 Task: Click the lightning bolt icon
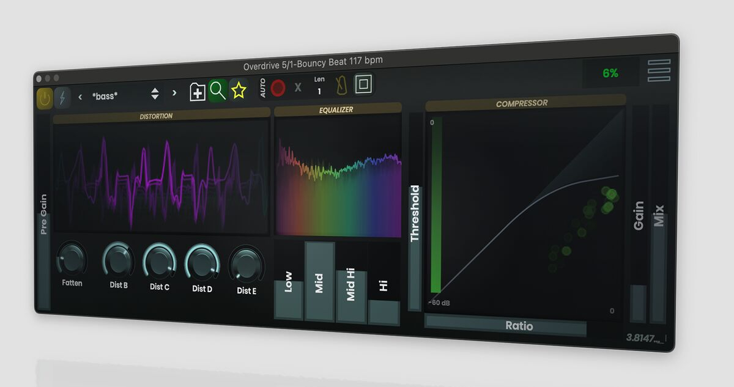coord(62,98)
